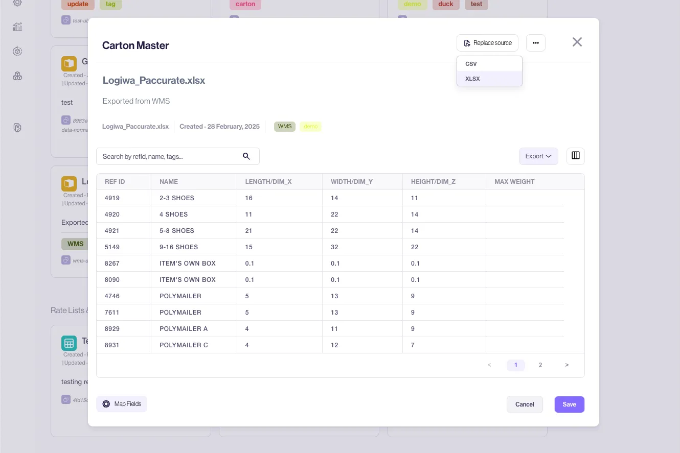This screenshot has height=453, width=680.
Task: Choose XLSX from the replace source menu
Action: [489, 79]
